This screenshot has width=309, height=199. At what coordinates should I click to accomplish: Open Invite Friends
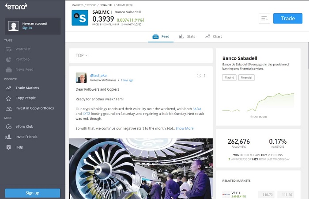pyautogui.click(x=26, y=137)
